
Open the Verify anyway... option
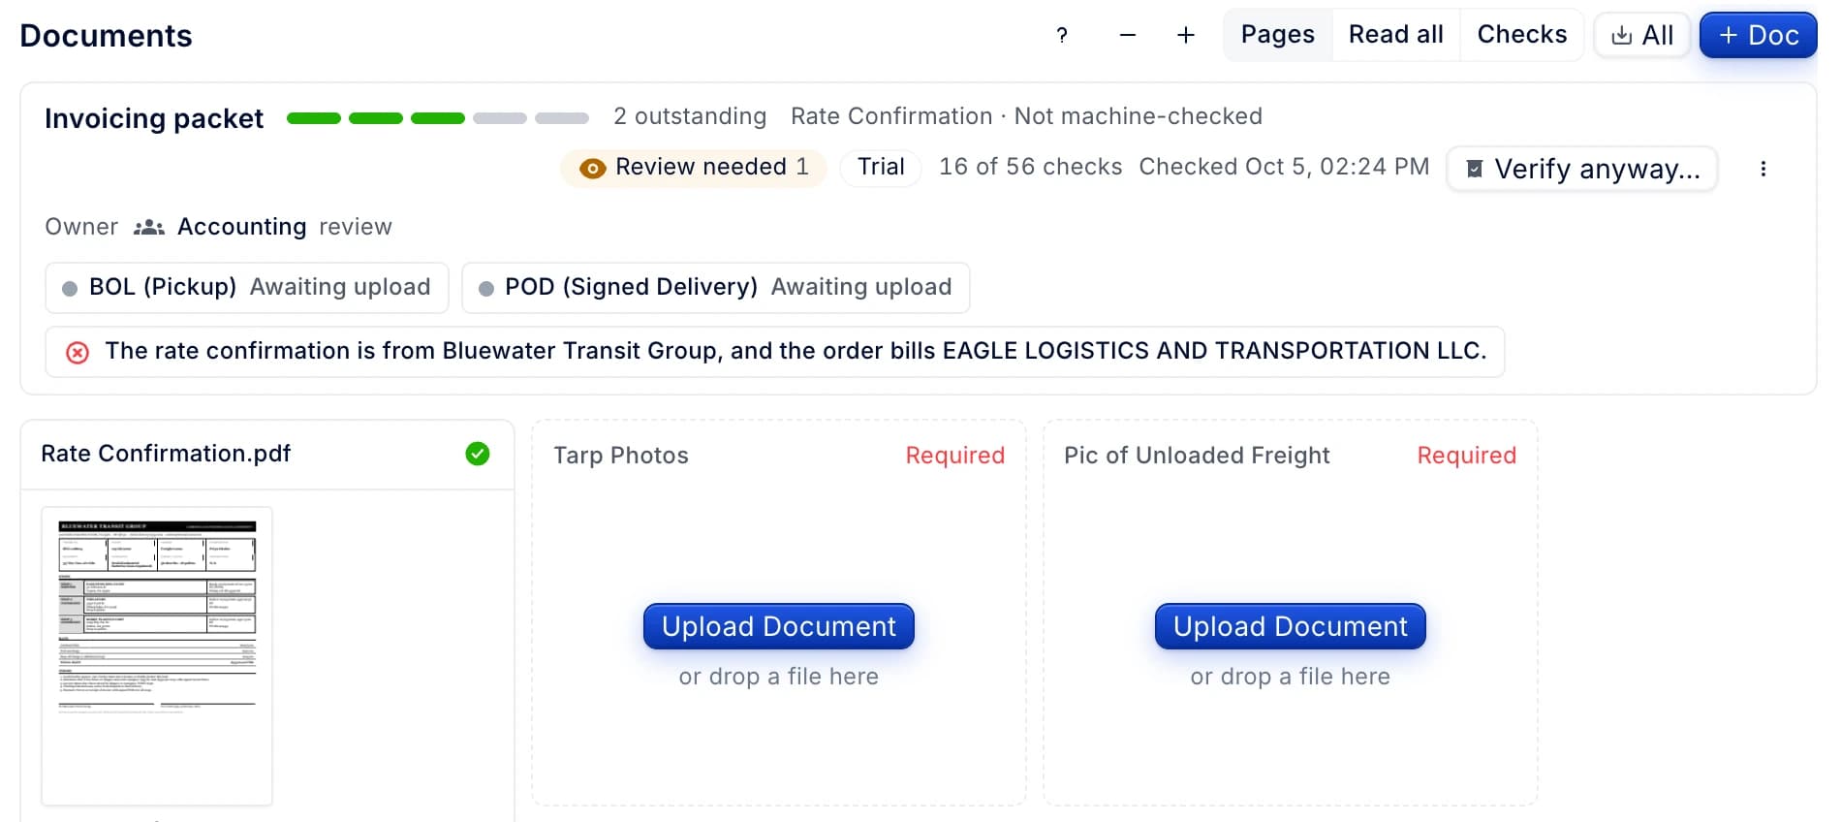[x=1582, y=169]
